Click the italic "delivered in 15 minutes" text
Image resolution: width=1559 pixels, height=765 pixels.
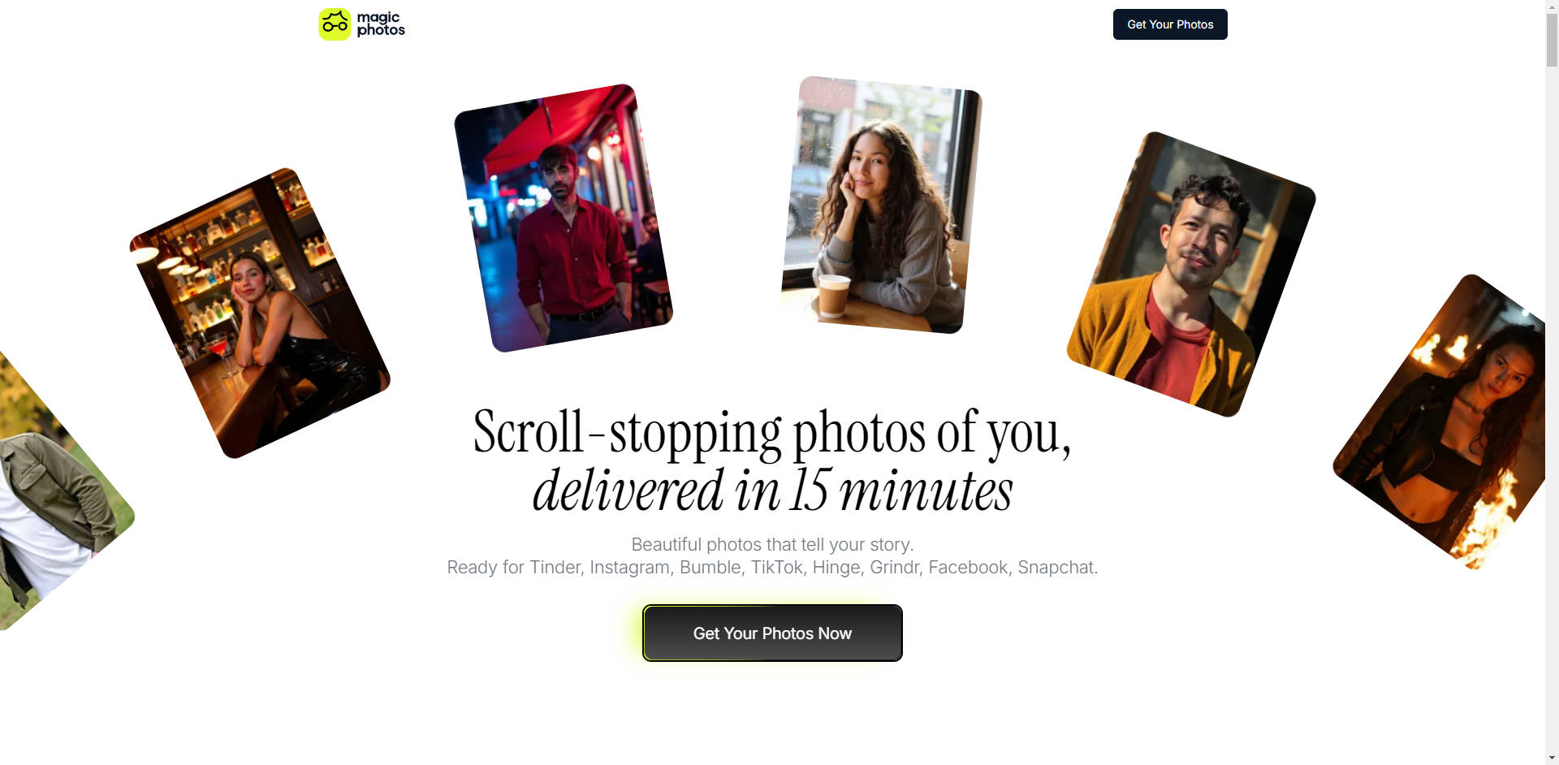pos(772,491)
